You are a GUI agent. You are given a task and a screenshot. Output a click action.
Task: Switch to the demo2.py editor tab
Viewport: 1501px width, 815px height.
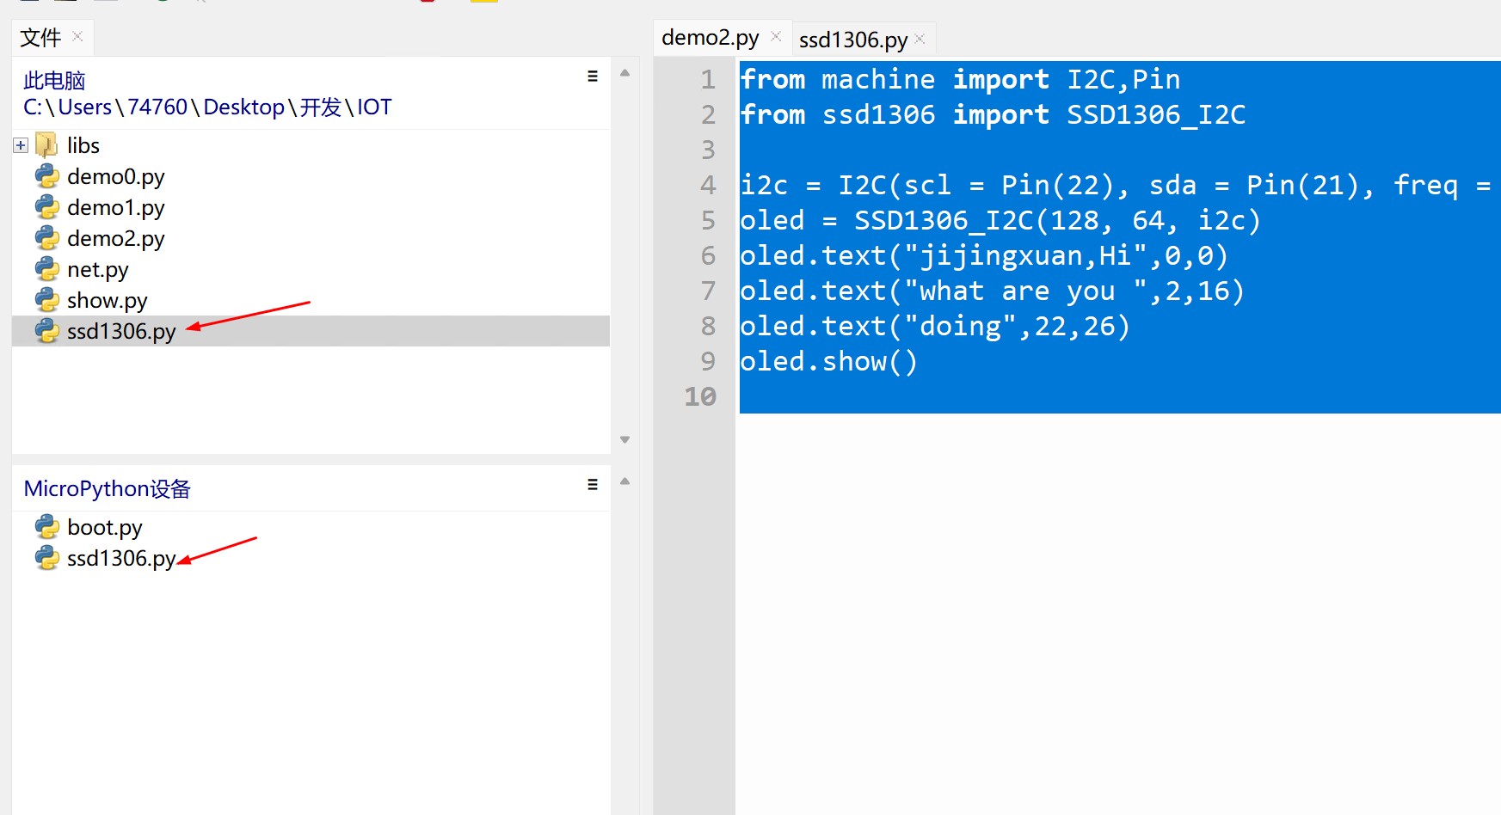click(710, 38)
